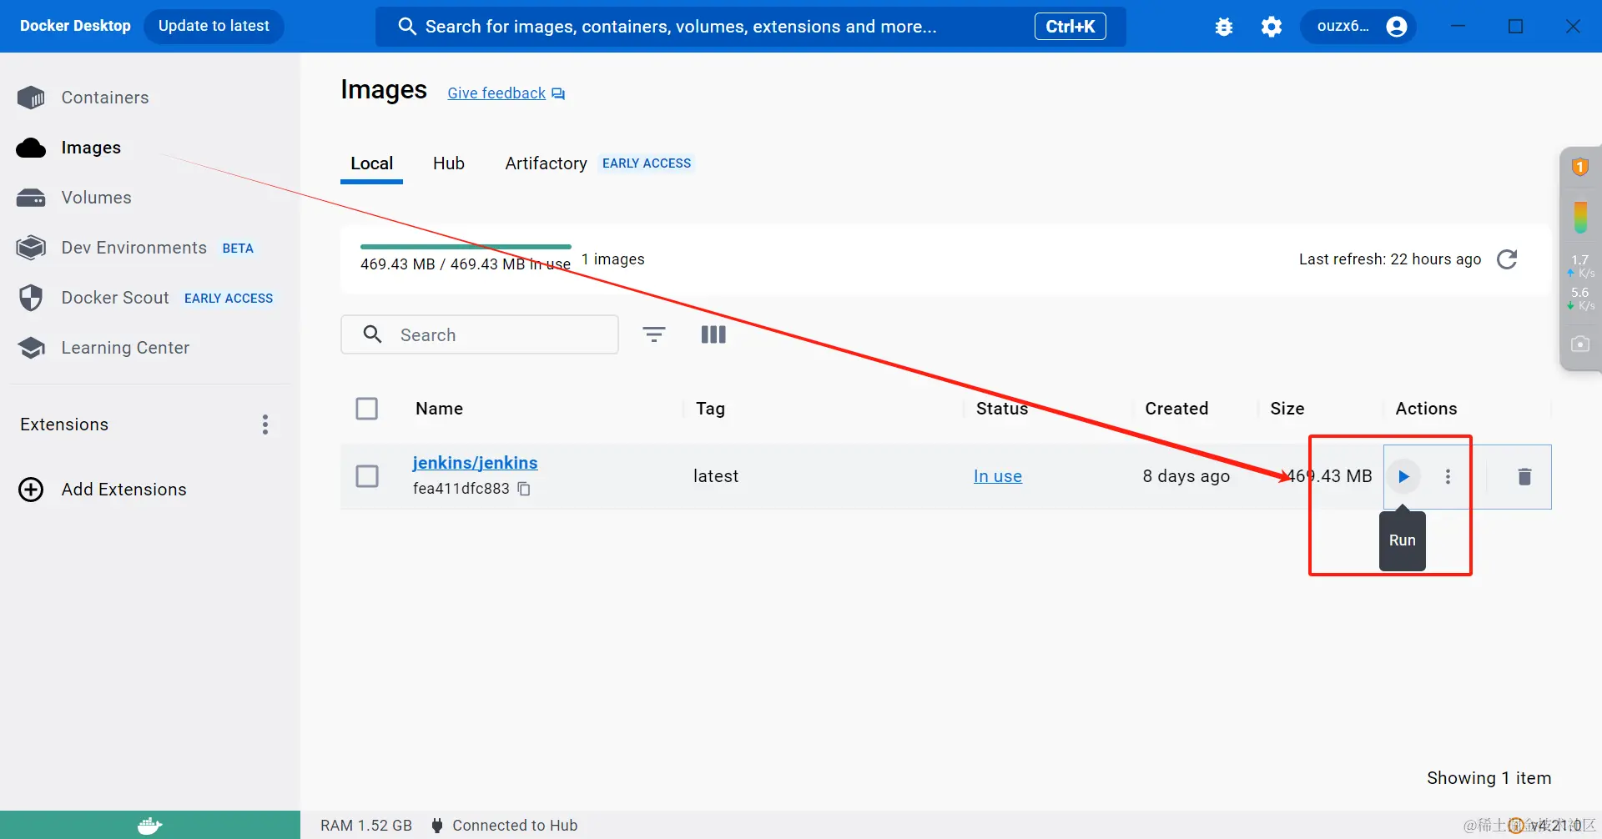The width and height of the screenshot is (1602, 839).
Task: Click the Learning Center graduation cap icon
Action: (x=31, y=348)
